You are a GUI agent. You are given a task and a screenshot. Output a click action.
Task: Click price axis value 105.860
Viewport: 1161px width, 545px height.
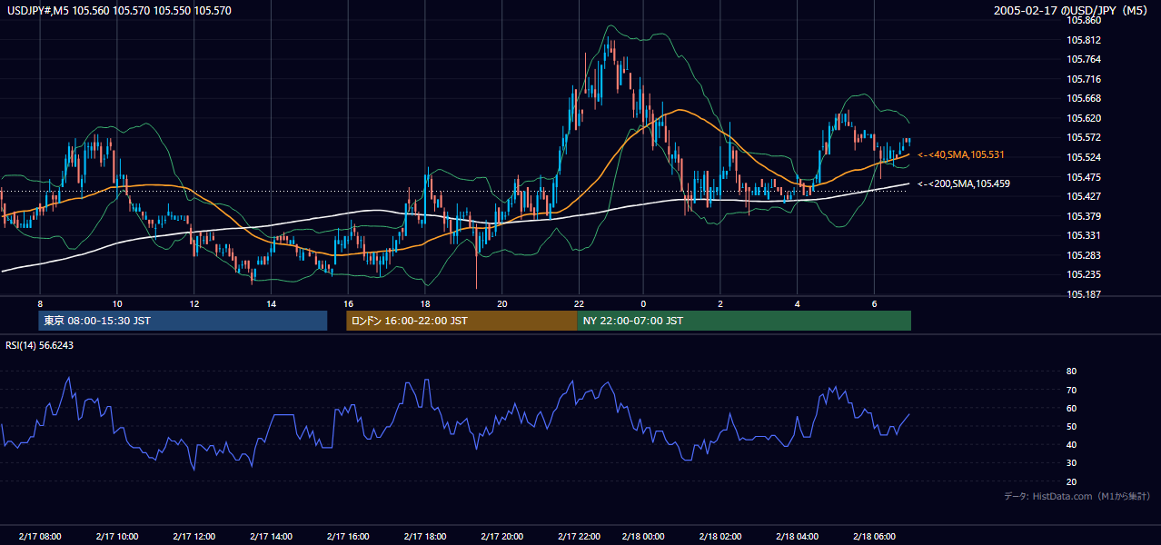(1084, 20)
